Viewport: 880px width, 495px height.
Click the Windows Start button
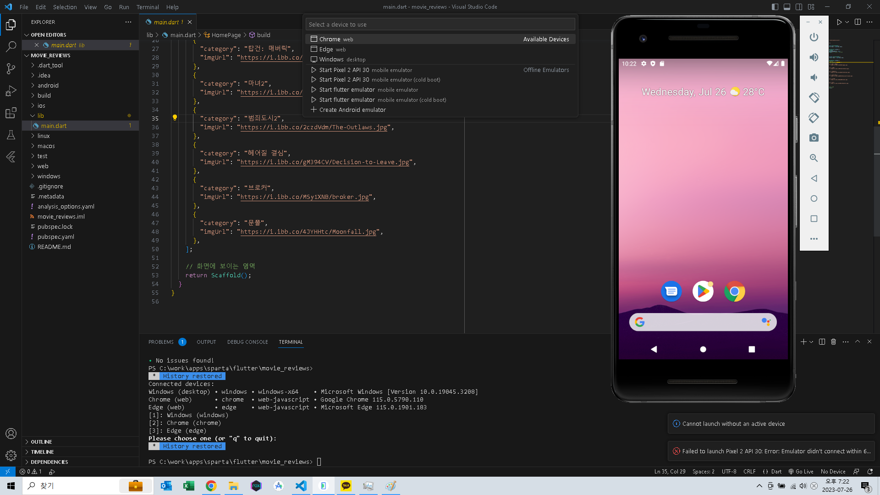[11, 486]
